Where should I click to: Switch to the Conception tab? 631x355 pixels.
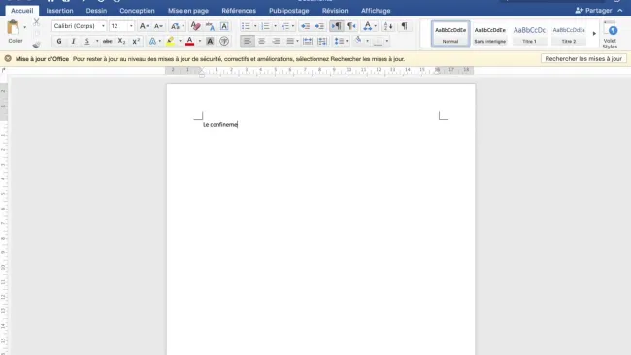click(137, 11)
